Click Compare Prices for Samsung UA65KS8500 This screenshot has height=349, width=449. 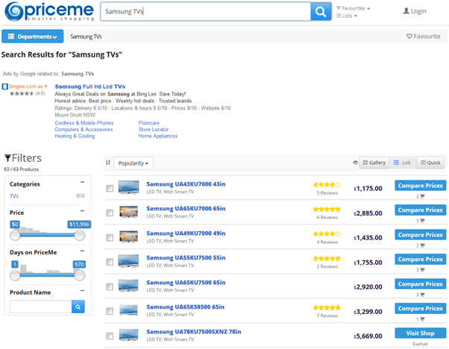tap(420, 308)
